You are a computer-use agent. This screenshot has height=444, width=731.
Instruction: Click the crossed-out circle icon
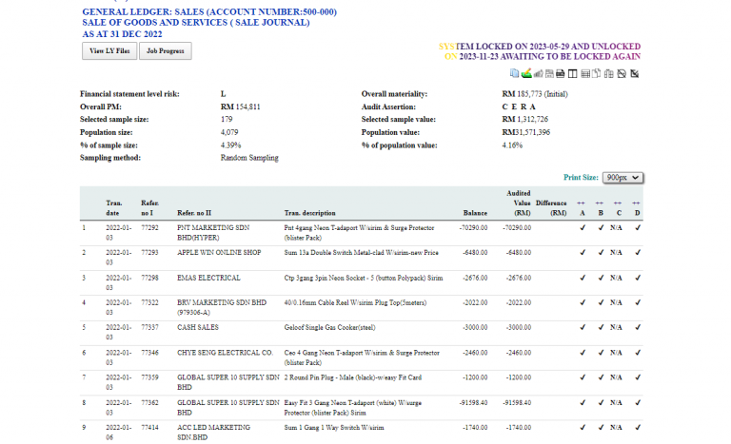(x=622, y=73)
